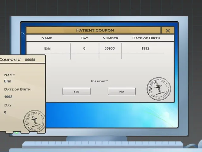
Task: Click the number 35933 cell
Action: [x=110, y=48]
